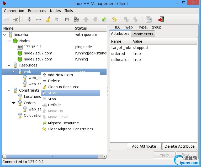This screenshot has width=201, height=167.
Task: Open the Connection menu
Action: [x=14, y=11]
